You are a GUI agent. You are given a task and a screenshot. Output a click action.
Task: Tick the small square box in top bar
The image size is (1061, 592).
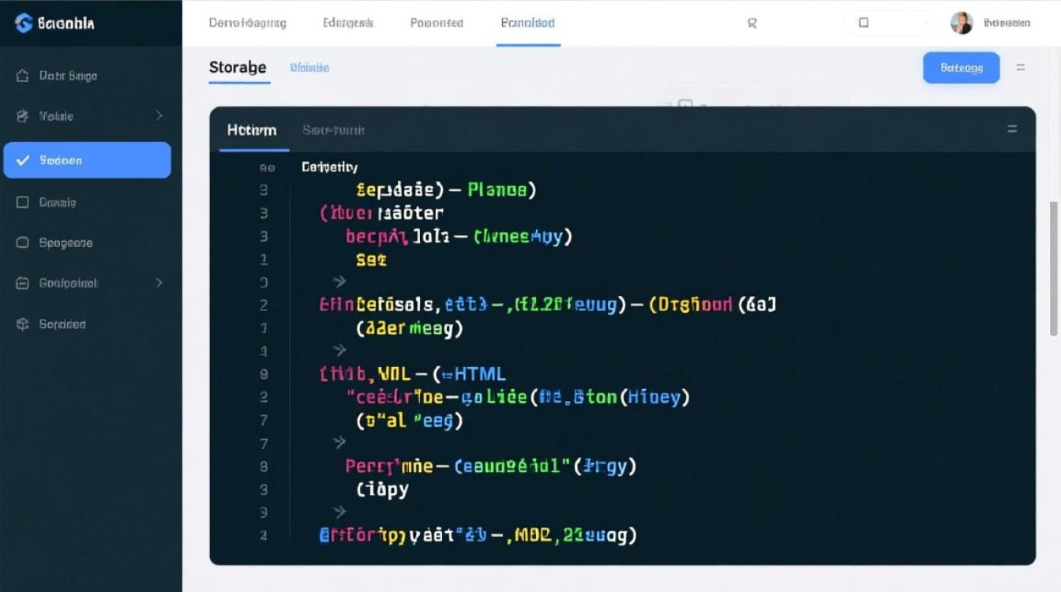864,23
